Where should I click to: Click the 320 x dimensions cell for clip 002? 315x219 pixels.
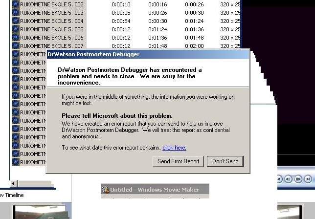pyautogui.click(x=230, y=4)
